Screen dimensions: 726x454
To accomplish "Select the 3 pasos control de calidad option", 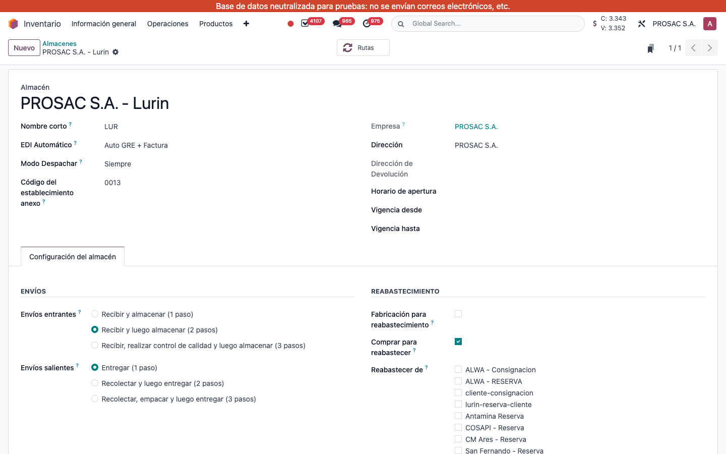I will 95,345.
